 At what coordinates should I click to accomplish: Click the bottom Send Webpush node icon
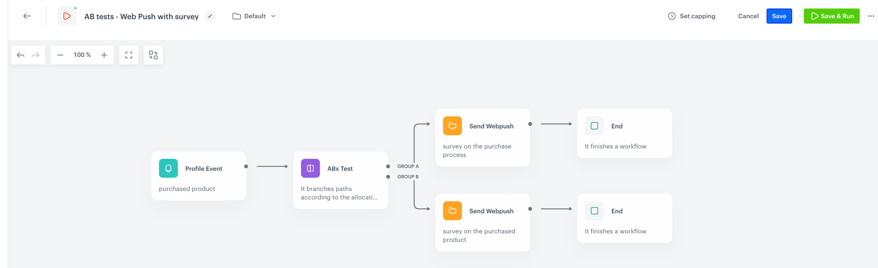452,211
